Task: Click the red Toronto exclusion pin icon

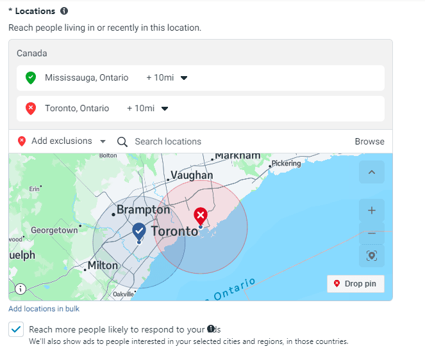Action: point(30,109)
